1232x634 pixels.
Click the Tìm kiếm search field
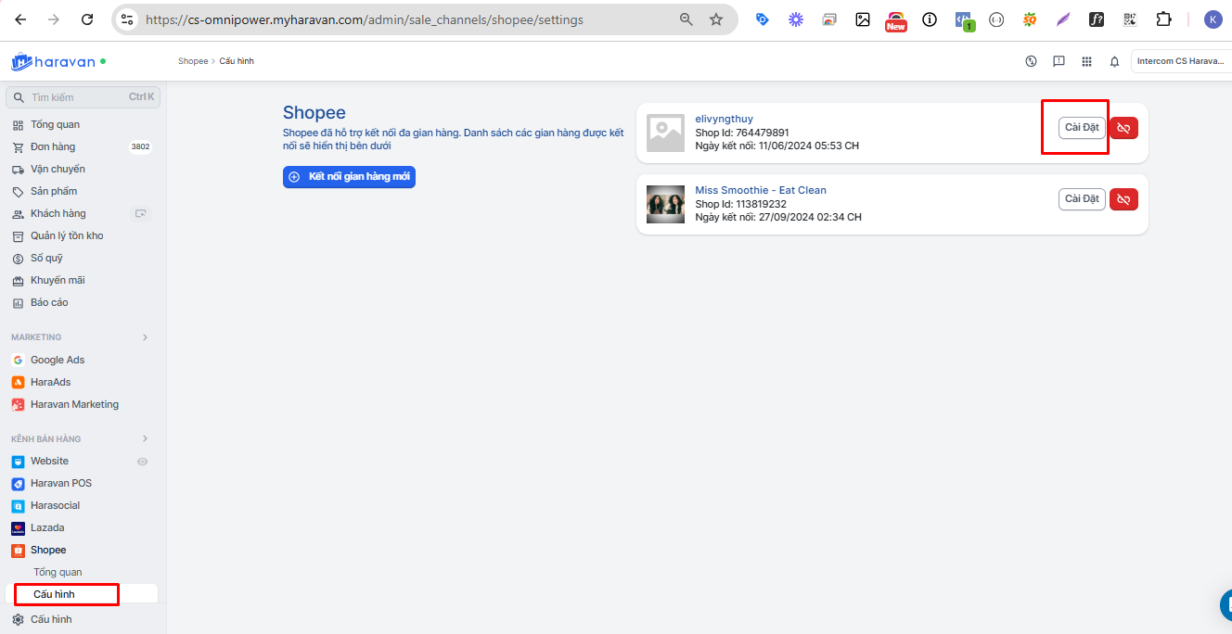tap(83, 97)
